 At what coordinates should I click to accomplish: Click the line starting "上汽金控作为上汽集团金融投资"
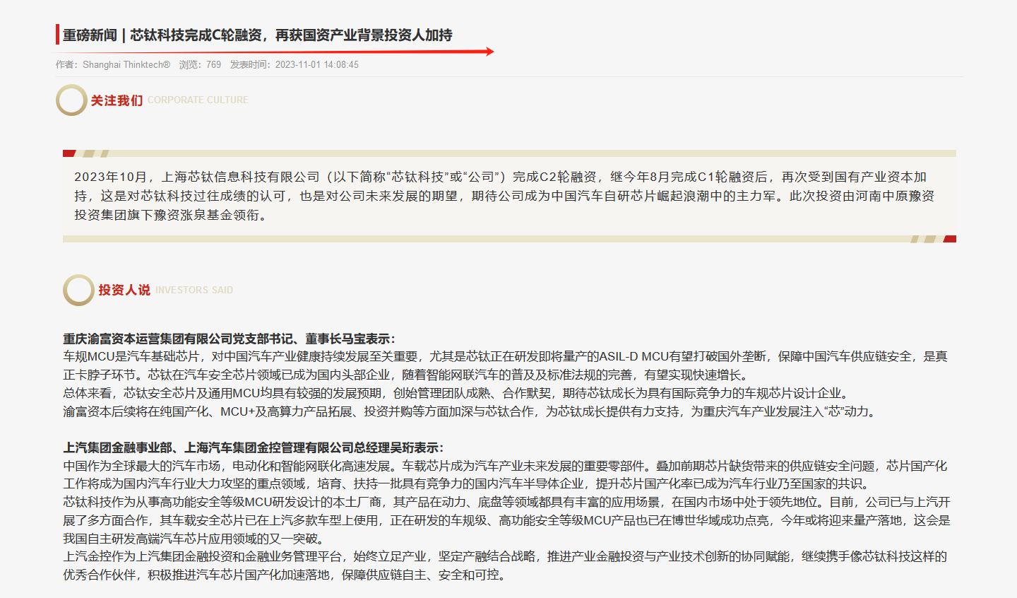click(x=505, y=557)
